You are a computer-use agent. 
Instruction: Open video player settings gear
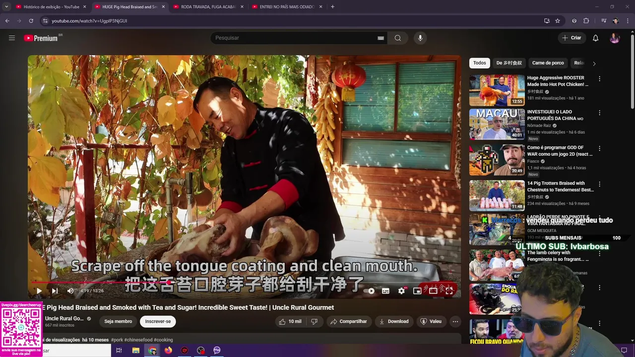[x=401, y=291]
